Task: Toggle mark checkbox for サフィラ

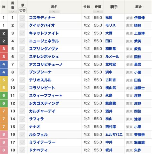Action: tap(22, 119)
